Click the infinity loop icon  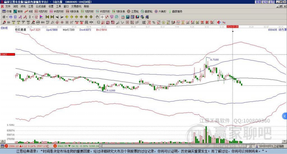[x=224, y=22]
